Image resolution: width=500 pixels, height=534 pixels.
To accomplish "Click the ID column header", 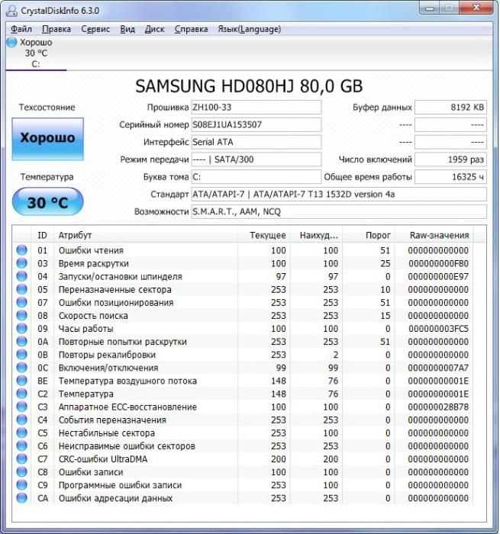I will pyautogui.click(x=43, y=235).
